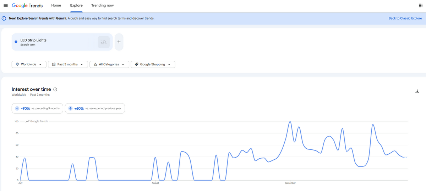The width and height of the screenshot is (426, 191).
Task: Click the 100 y-axis label
Action: (16, 122)
